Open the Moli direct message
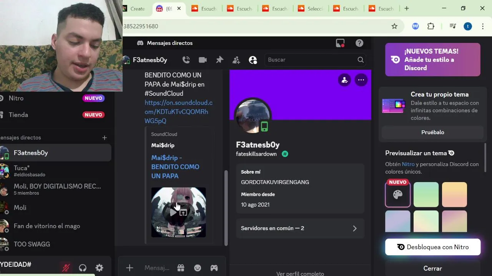492x276 pixels. 55,208
